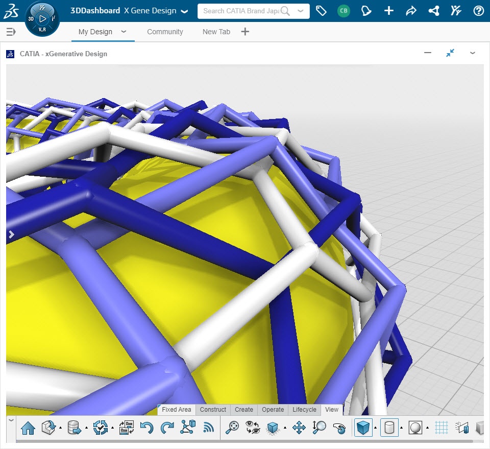This screenshot has width=490, height=449.
Task: Click the Redo arrow icon
Action: 167,428
